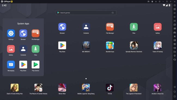This screenshot has width=177, height=100.
Task: Click the search magnifier icon
Action: (112, 13)
